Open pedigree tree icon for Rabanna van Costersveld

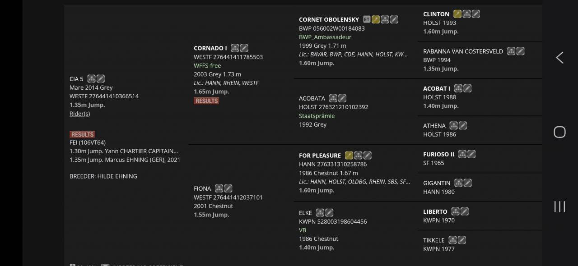point(511,51)
